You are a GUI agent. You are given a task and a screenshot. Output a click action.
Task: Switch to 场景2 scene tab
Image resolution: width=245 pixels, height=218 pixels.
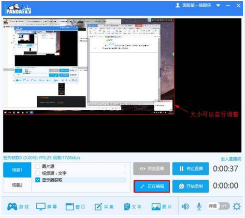point(17,185)
